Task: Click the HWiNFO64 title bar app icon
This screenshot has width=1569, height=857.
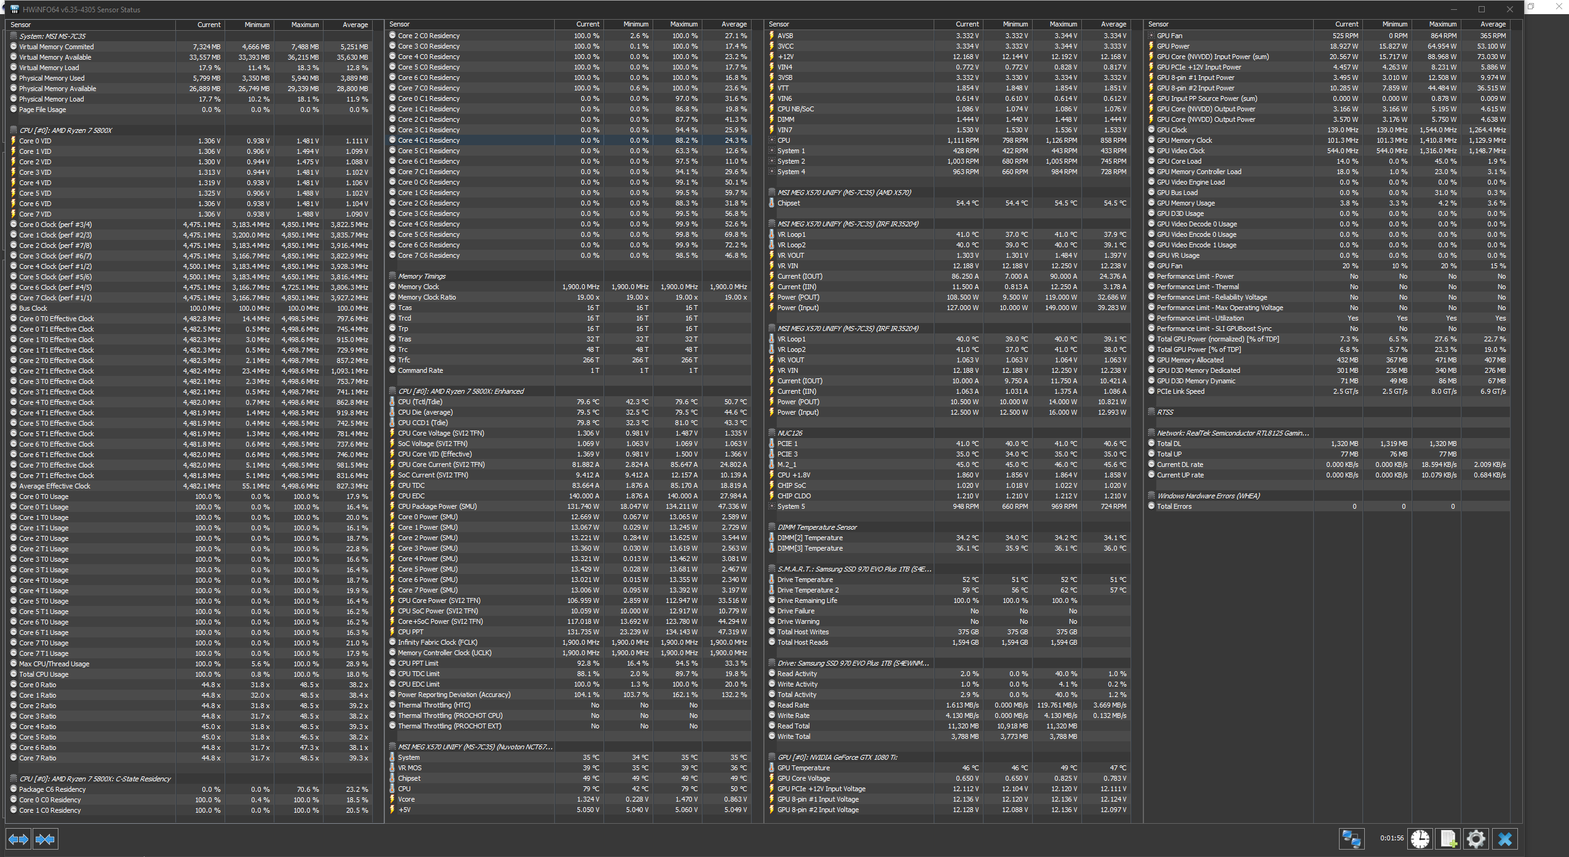Action: click(x=14, y=9)
